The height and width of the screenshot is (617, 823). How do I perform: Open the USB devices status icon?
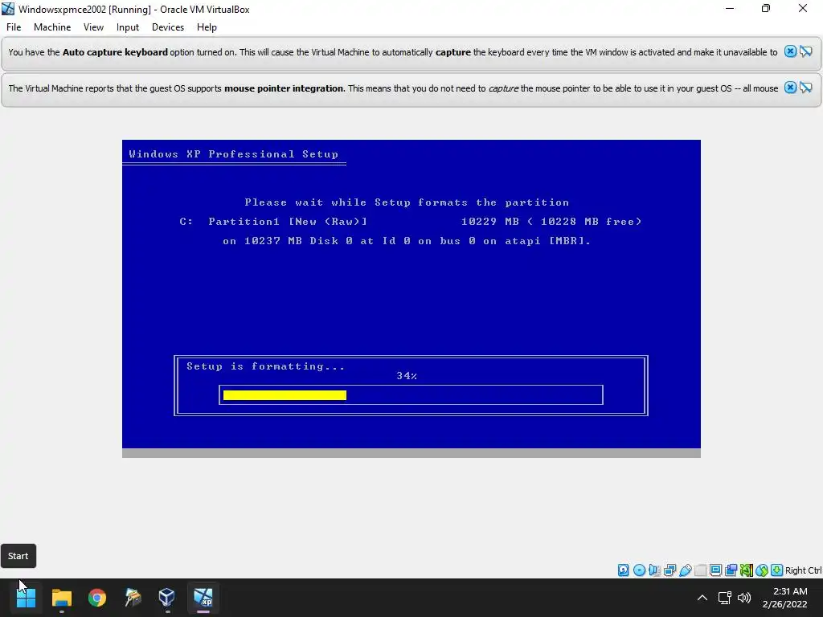(685, 570)
